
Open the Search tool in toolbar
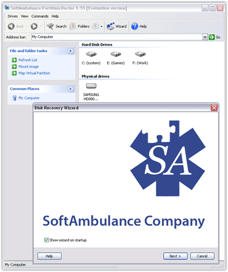tap(56, 26)
